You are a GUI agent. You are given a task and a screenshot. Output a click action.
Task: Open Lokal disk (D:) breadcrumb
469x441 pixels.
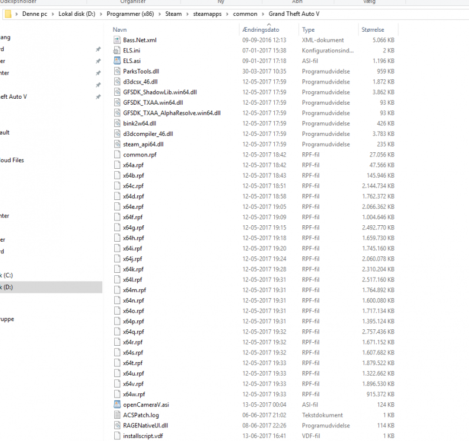[x=77, y=14]
